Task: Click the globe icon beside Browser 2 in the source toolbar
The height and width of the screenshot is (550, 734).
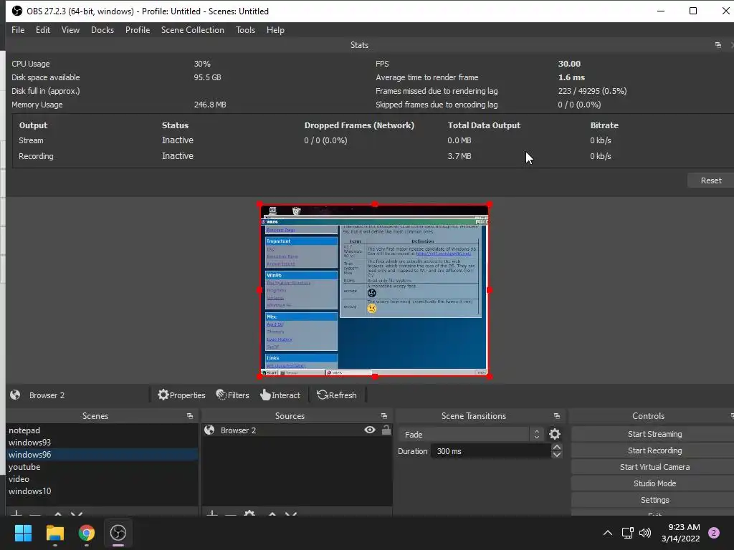Action: tap(15, 395)
